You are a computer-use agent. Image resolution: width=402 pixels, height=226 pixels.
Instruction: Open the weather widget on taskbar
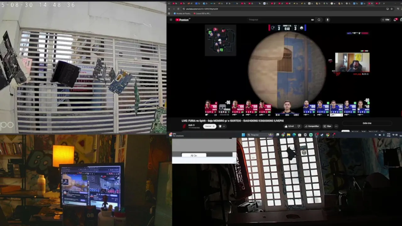point(177,135)
